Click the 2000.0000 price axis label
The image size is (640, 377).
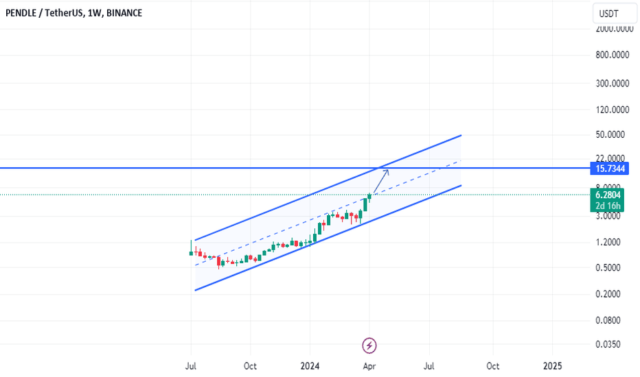click(615, 29)
